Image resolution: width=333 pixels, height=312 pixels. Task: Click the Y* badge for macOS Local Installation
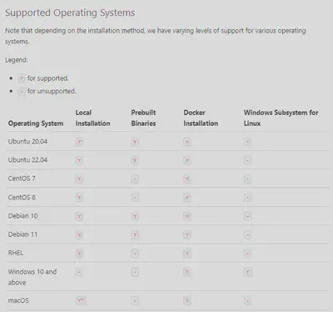(x=81, y=300)
